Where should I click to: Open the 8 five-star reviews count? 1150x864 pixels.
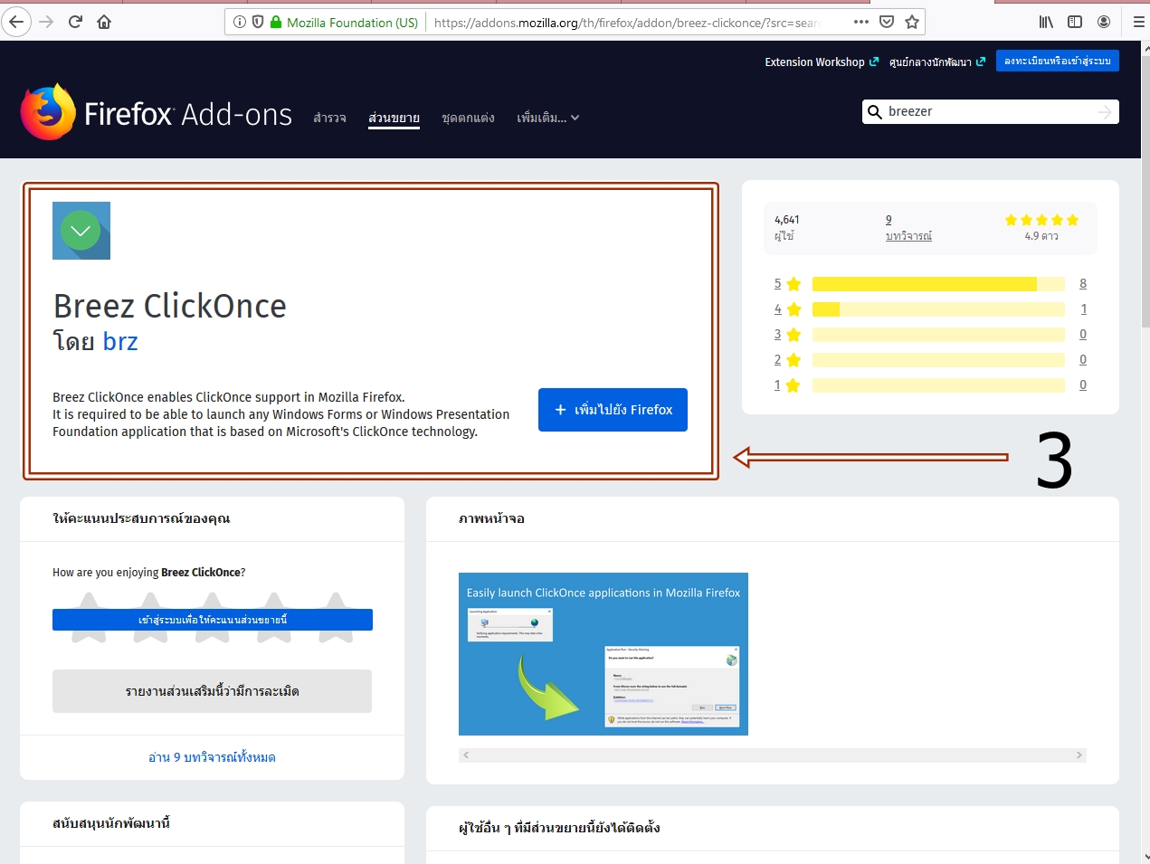1083,284
